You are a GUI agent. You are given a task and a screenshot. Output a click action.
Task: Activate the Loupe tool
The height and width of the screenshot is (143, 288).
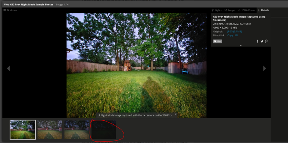coord(230,10)
